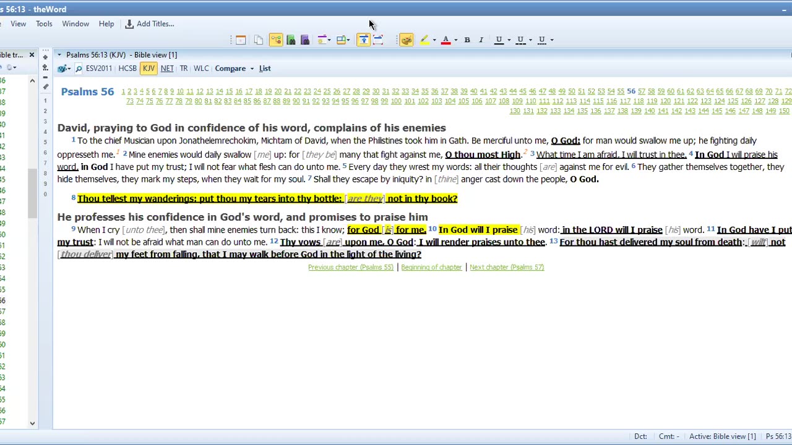Click verse number 8 superscript

(73, 197)
